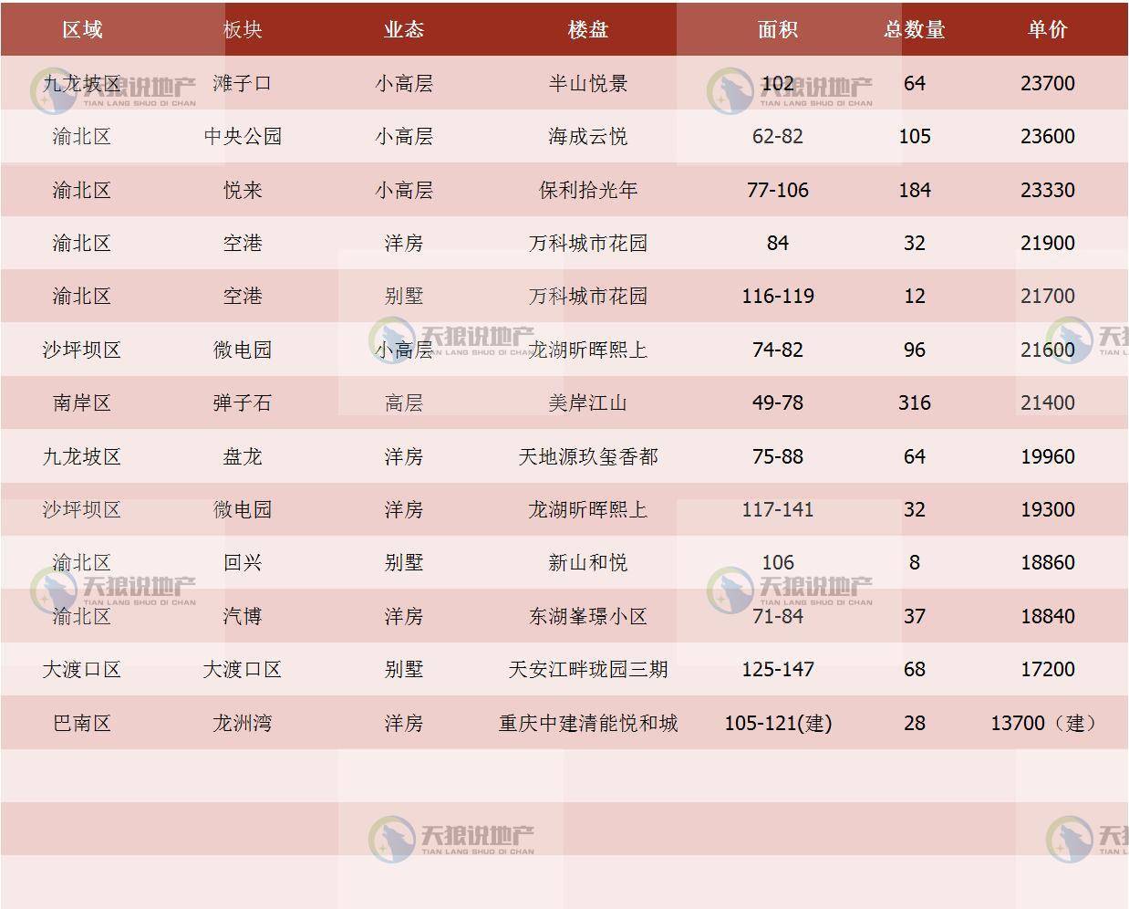
Task: Select the 板块 column header
Action: [243, 29]
